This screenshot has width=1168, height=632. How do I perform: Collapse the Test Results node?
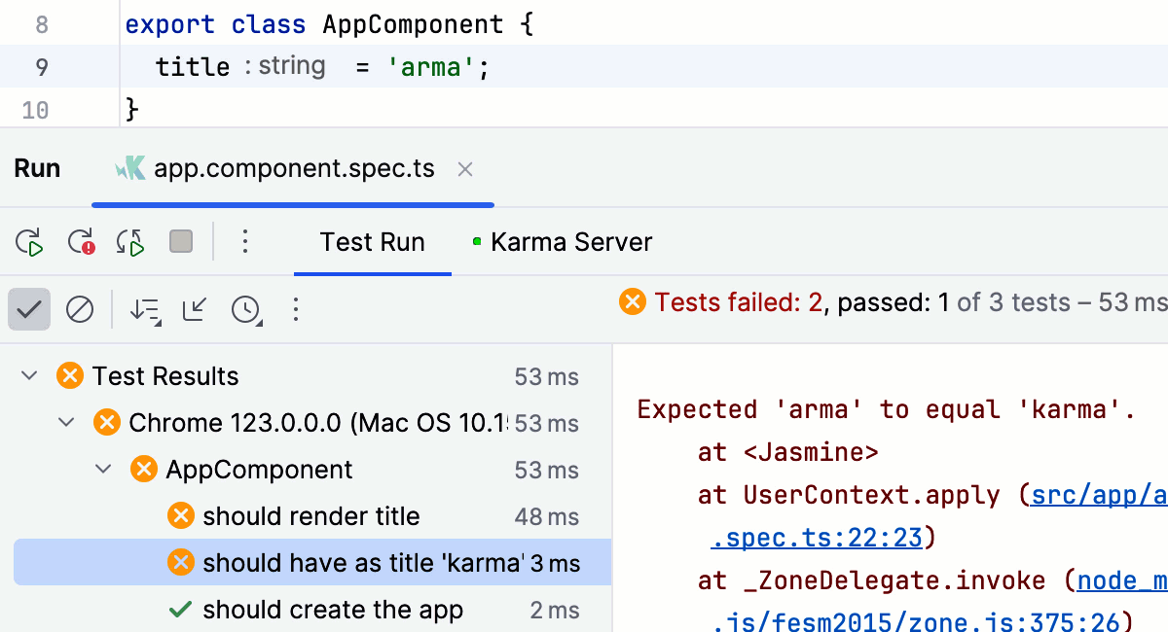pyautogui.click(x=29, y=375)
